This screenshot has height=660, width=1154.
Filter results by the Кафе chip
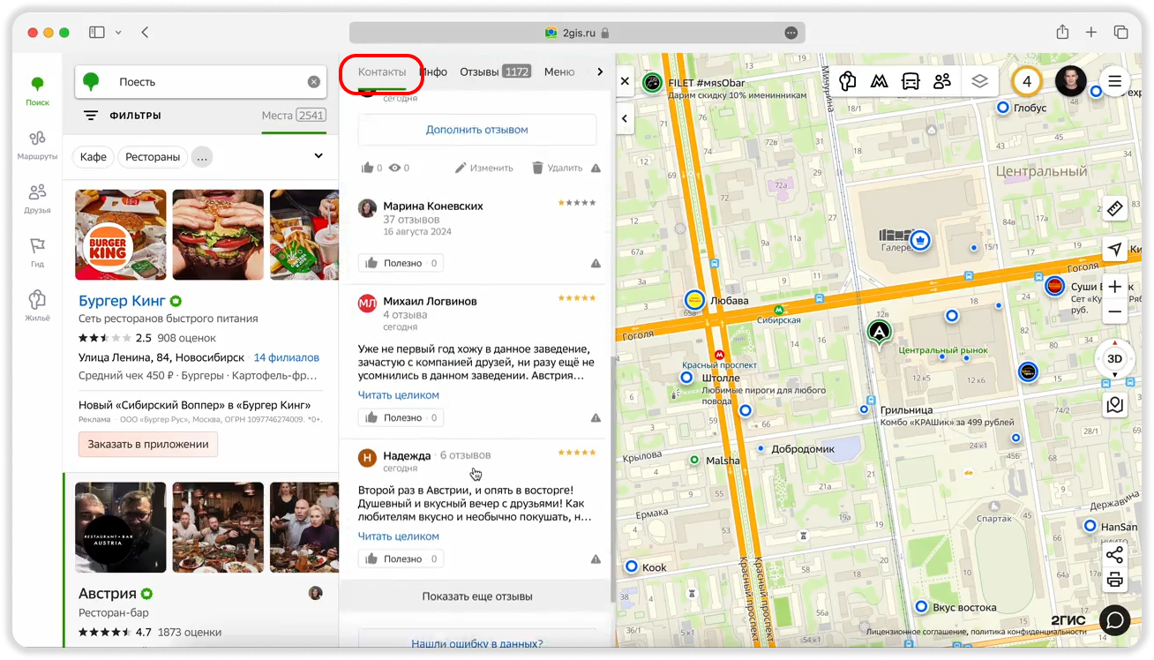coord(94,157)
